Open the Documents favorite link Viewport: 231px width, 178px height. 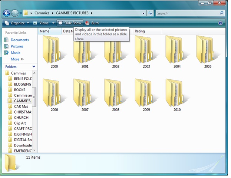click(x=20, y=40)
